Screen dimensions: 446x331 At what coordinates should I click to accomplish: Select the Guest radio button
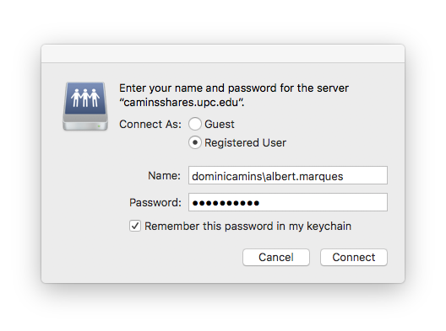pos(195,124)
